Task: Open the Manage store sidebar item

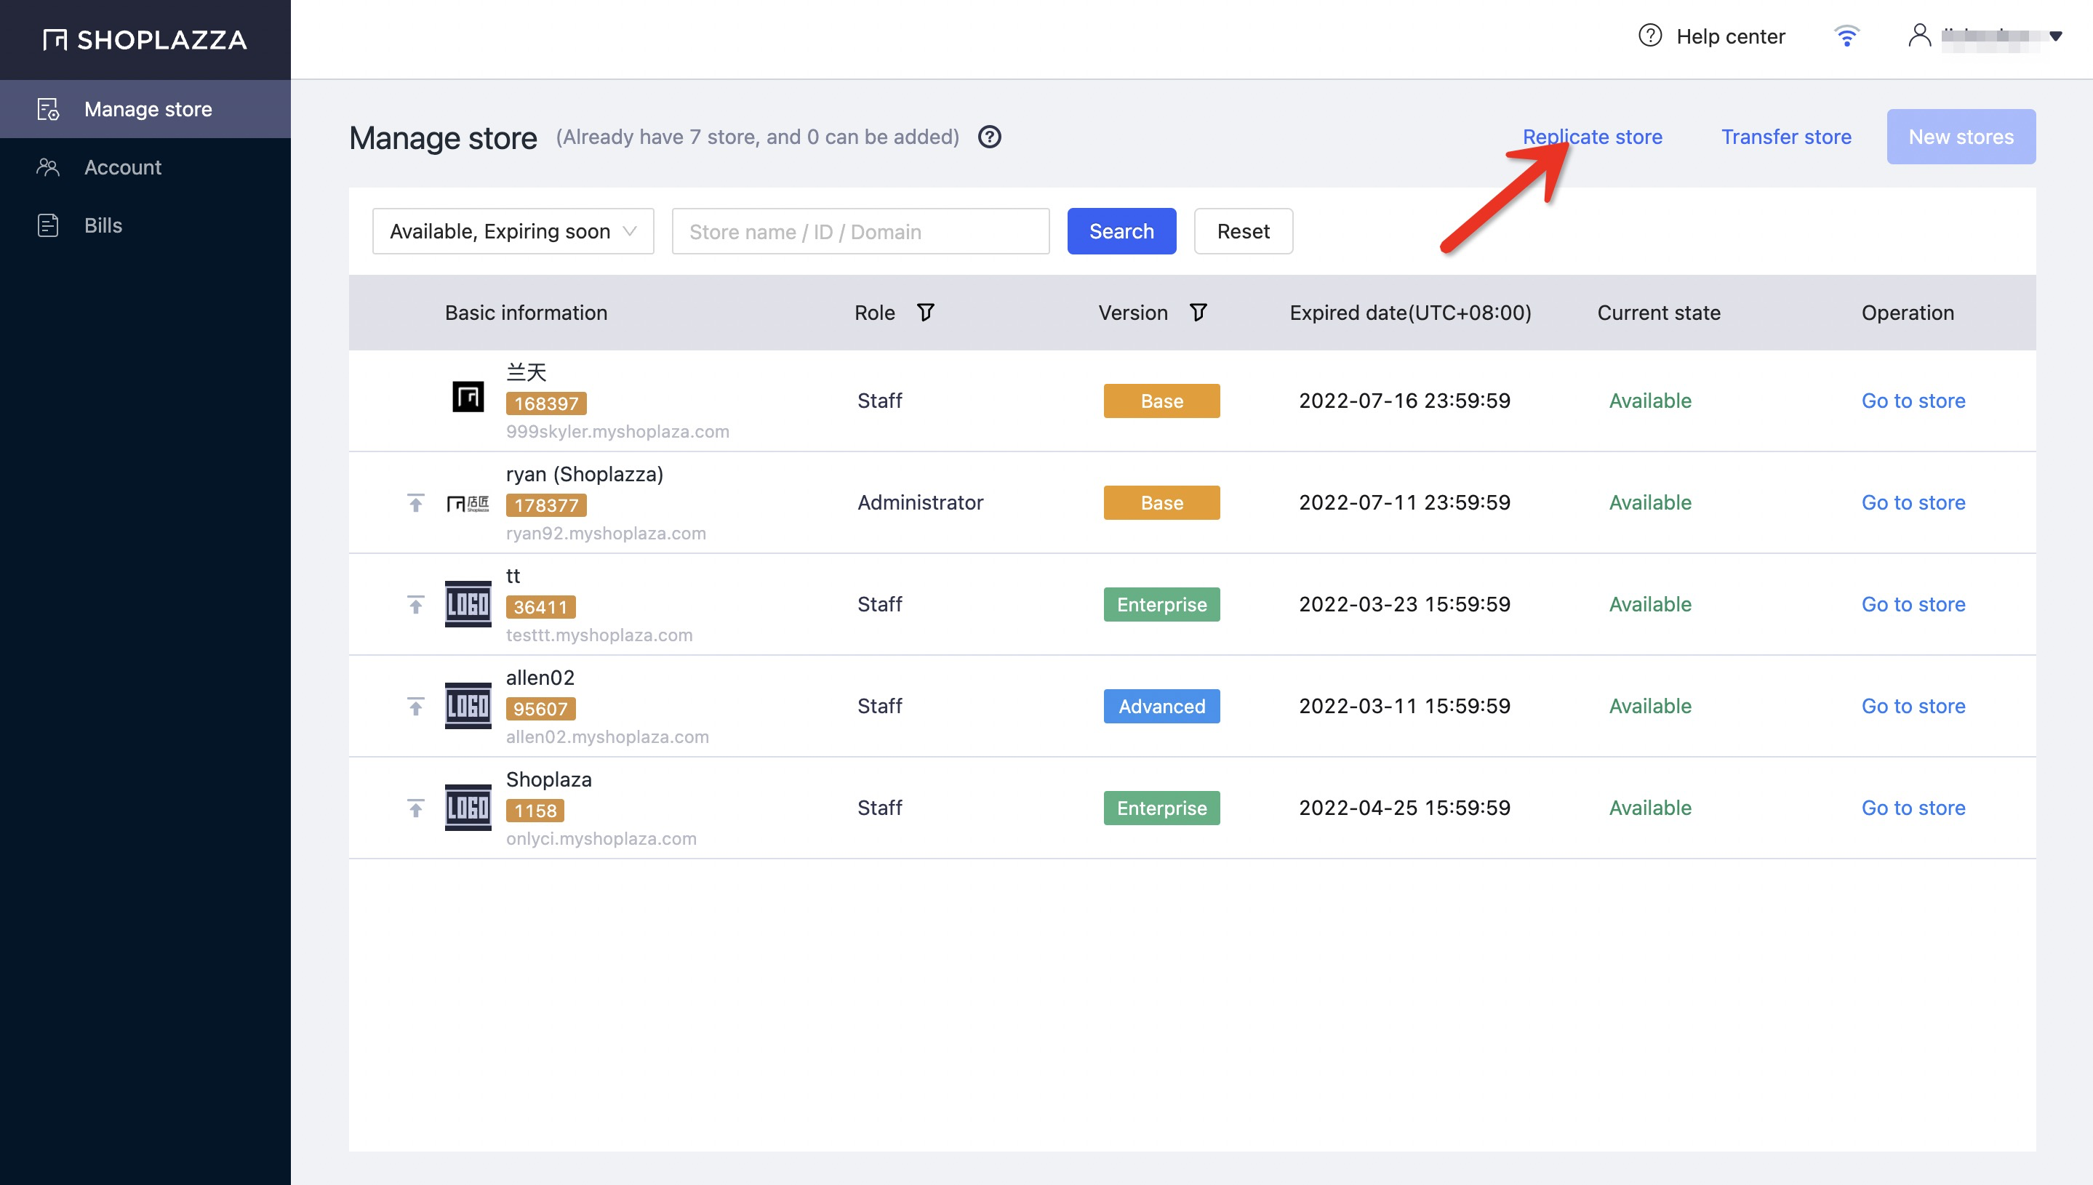Action: [x=145, y=109]
